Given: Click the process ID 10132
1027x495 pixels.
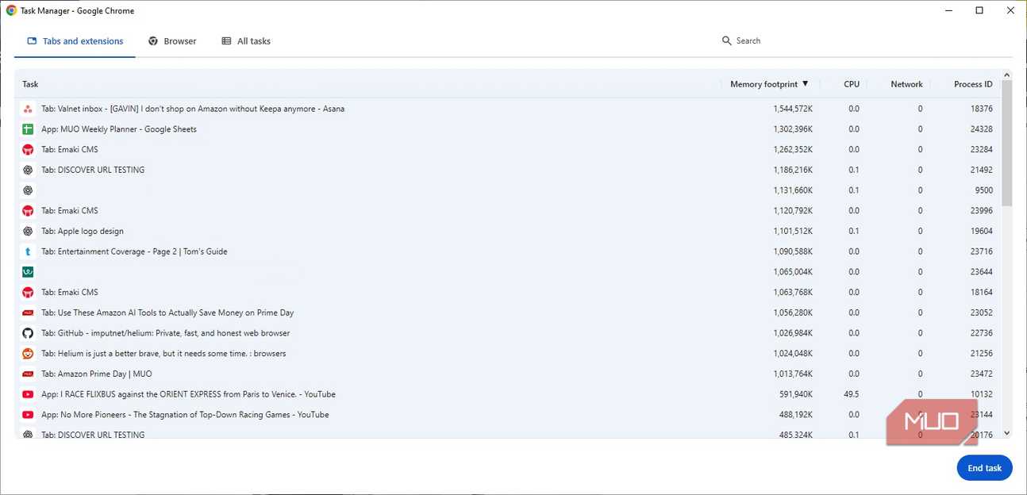Looking at the screenshot, I should 981,394.
